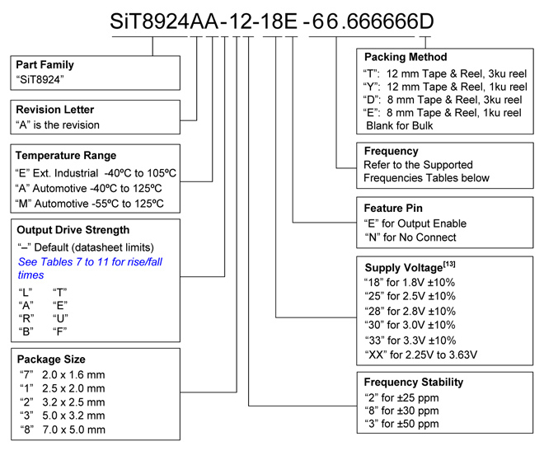Click the "A" drive strength code
The height and width of the screenshot is (451, 544).
pyautogui.click(x=26, y=306)
